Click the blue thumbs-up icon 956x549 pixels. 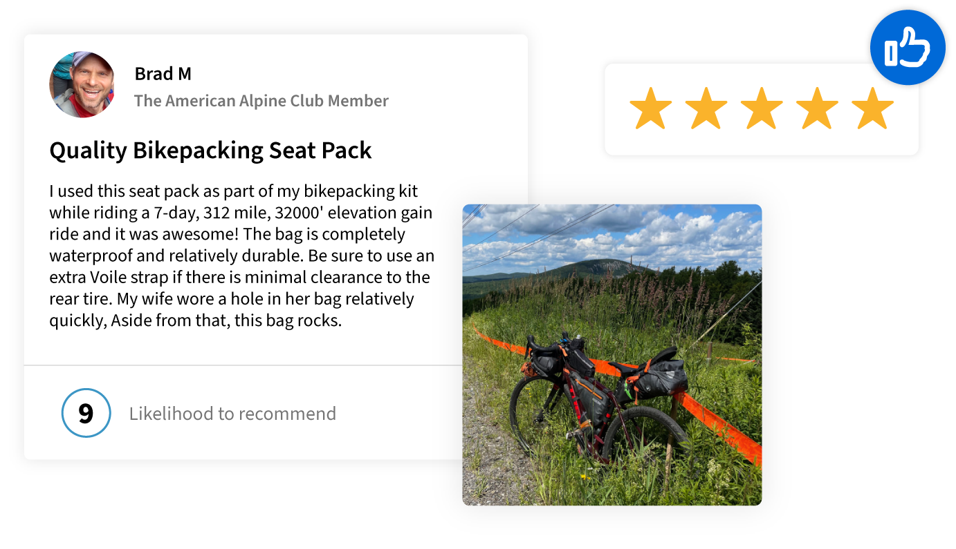tap(907, 48)
